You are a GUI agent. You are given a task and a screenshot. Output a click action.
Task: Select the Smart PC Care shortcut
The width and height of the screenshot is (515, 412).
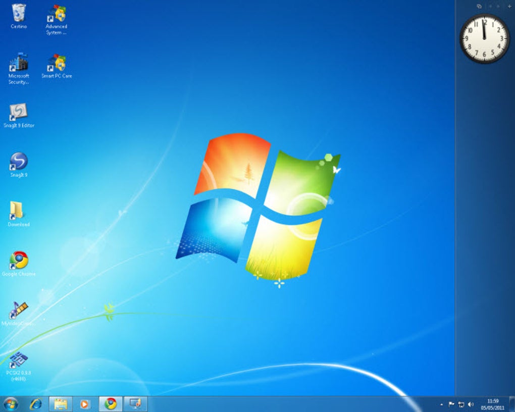point(57,66)
